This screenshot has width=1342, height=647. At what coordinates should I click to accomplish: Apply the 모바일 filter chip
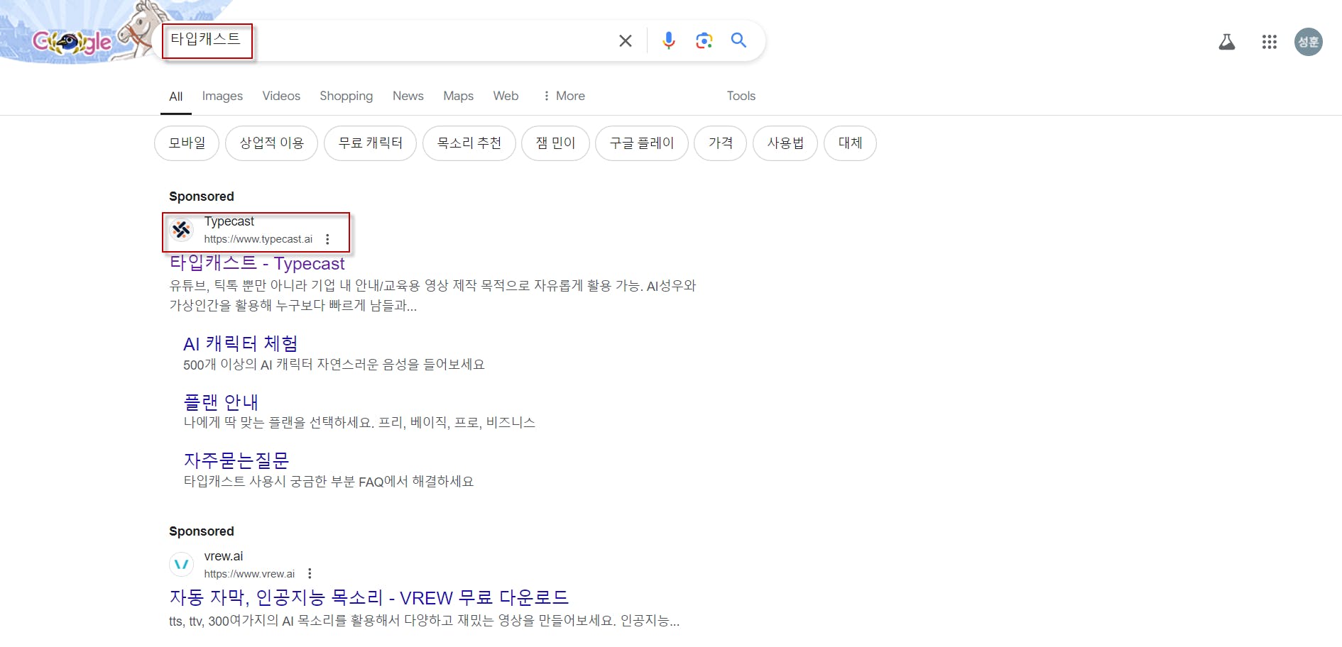click(187, 143)
